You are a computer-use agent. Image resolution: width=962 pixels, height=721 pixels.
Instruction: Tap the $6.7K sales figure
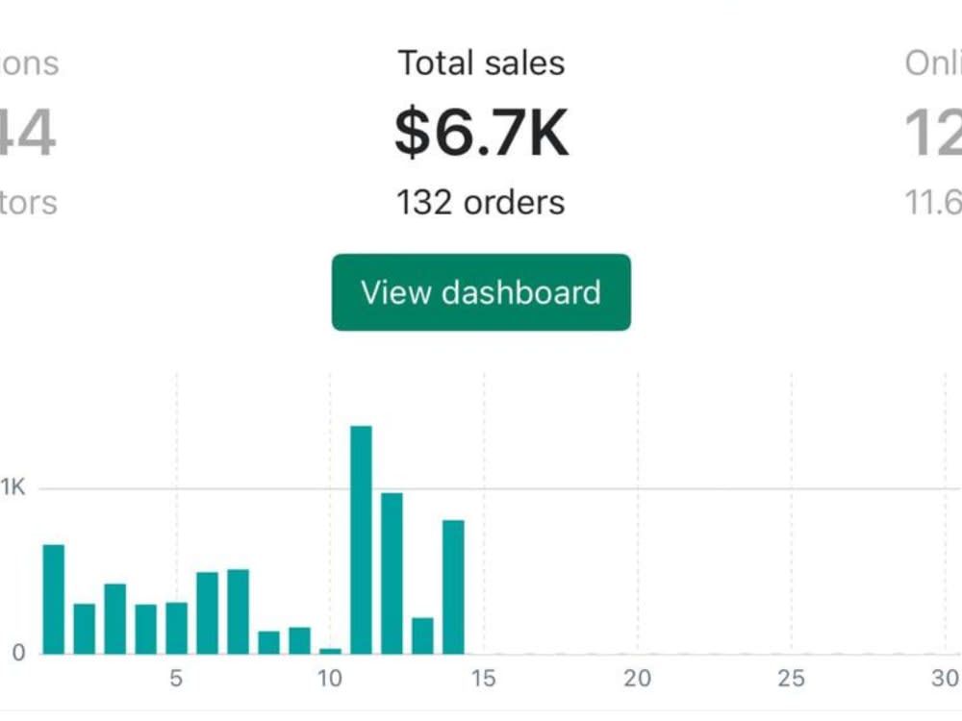481,133
